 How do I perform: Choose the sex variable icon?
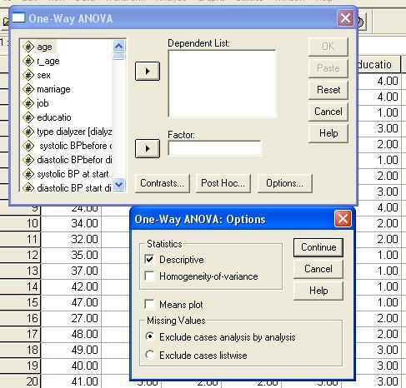(28, 75)
